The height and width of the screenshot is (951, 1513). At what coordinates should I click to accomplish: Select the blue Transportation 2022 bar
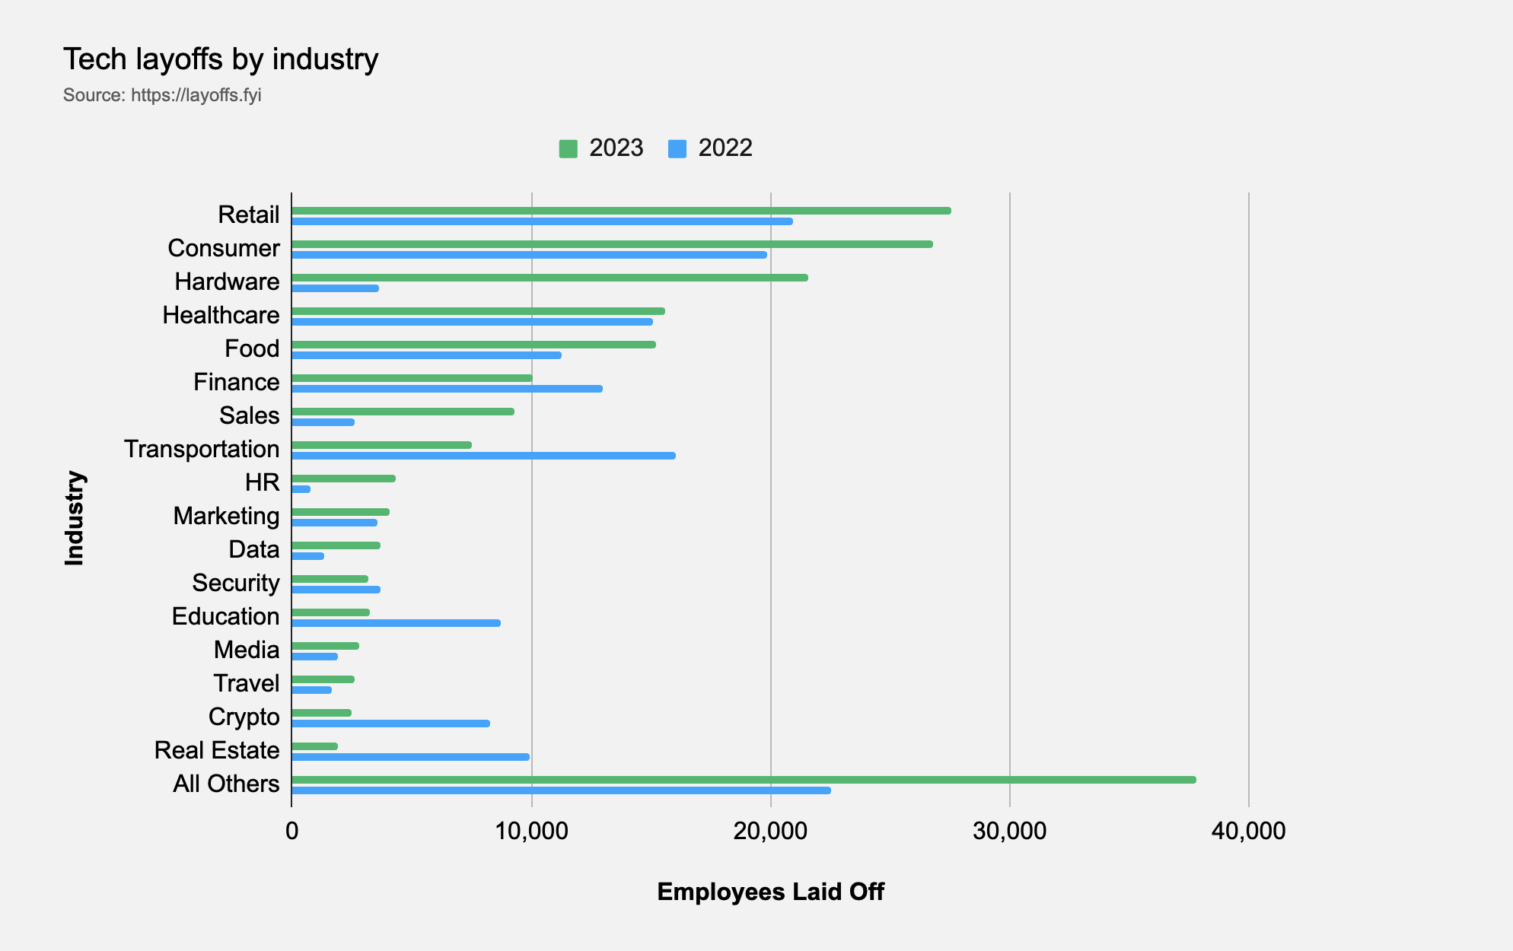pos(483,456)
